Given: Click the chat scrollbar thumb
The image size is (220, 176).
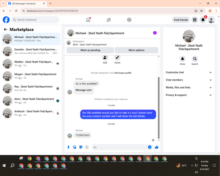Looking at the screenshot, I should pos(158,108).
